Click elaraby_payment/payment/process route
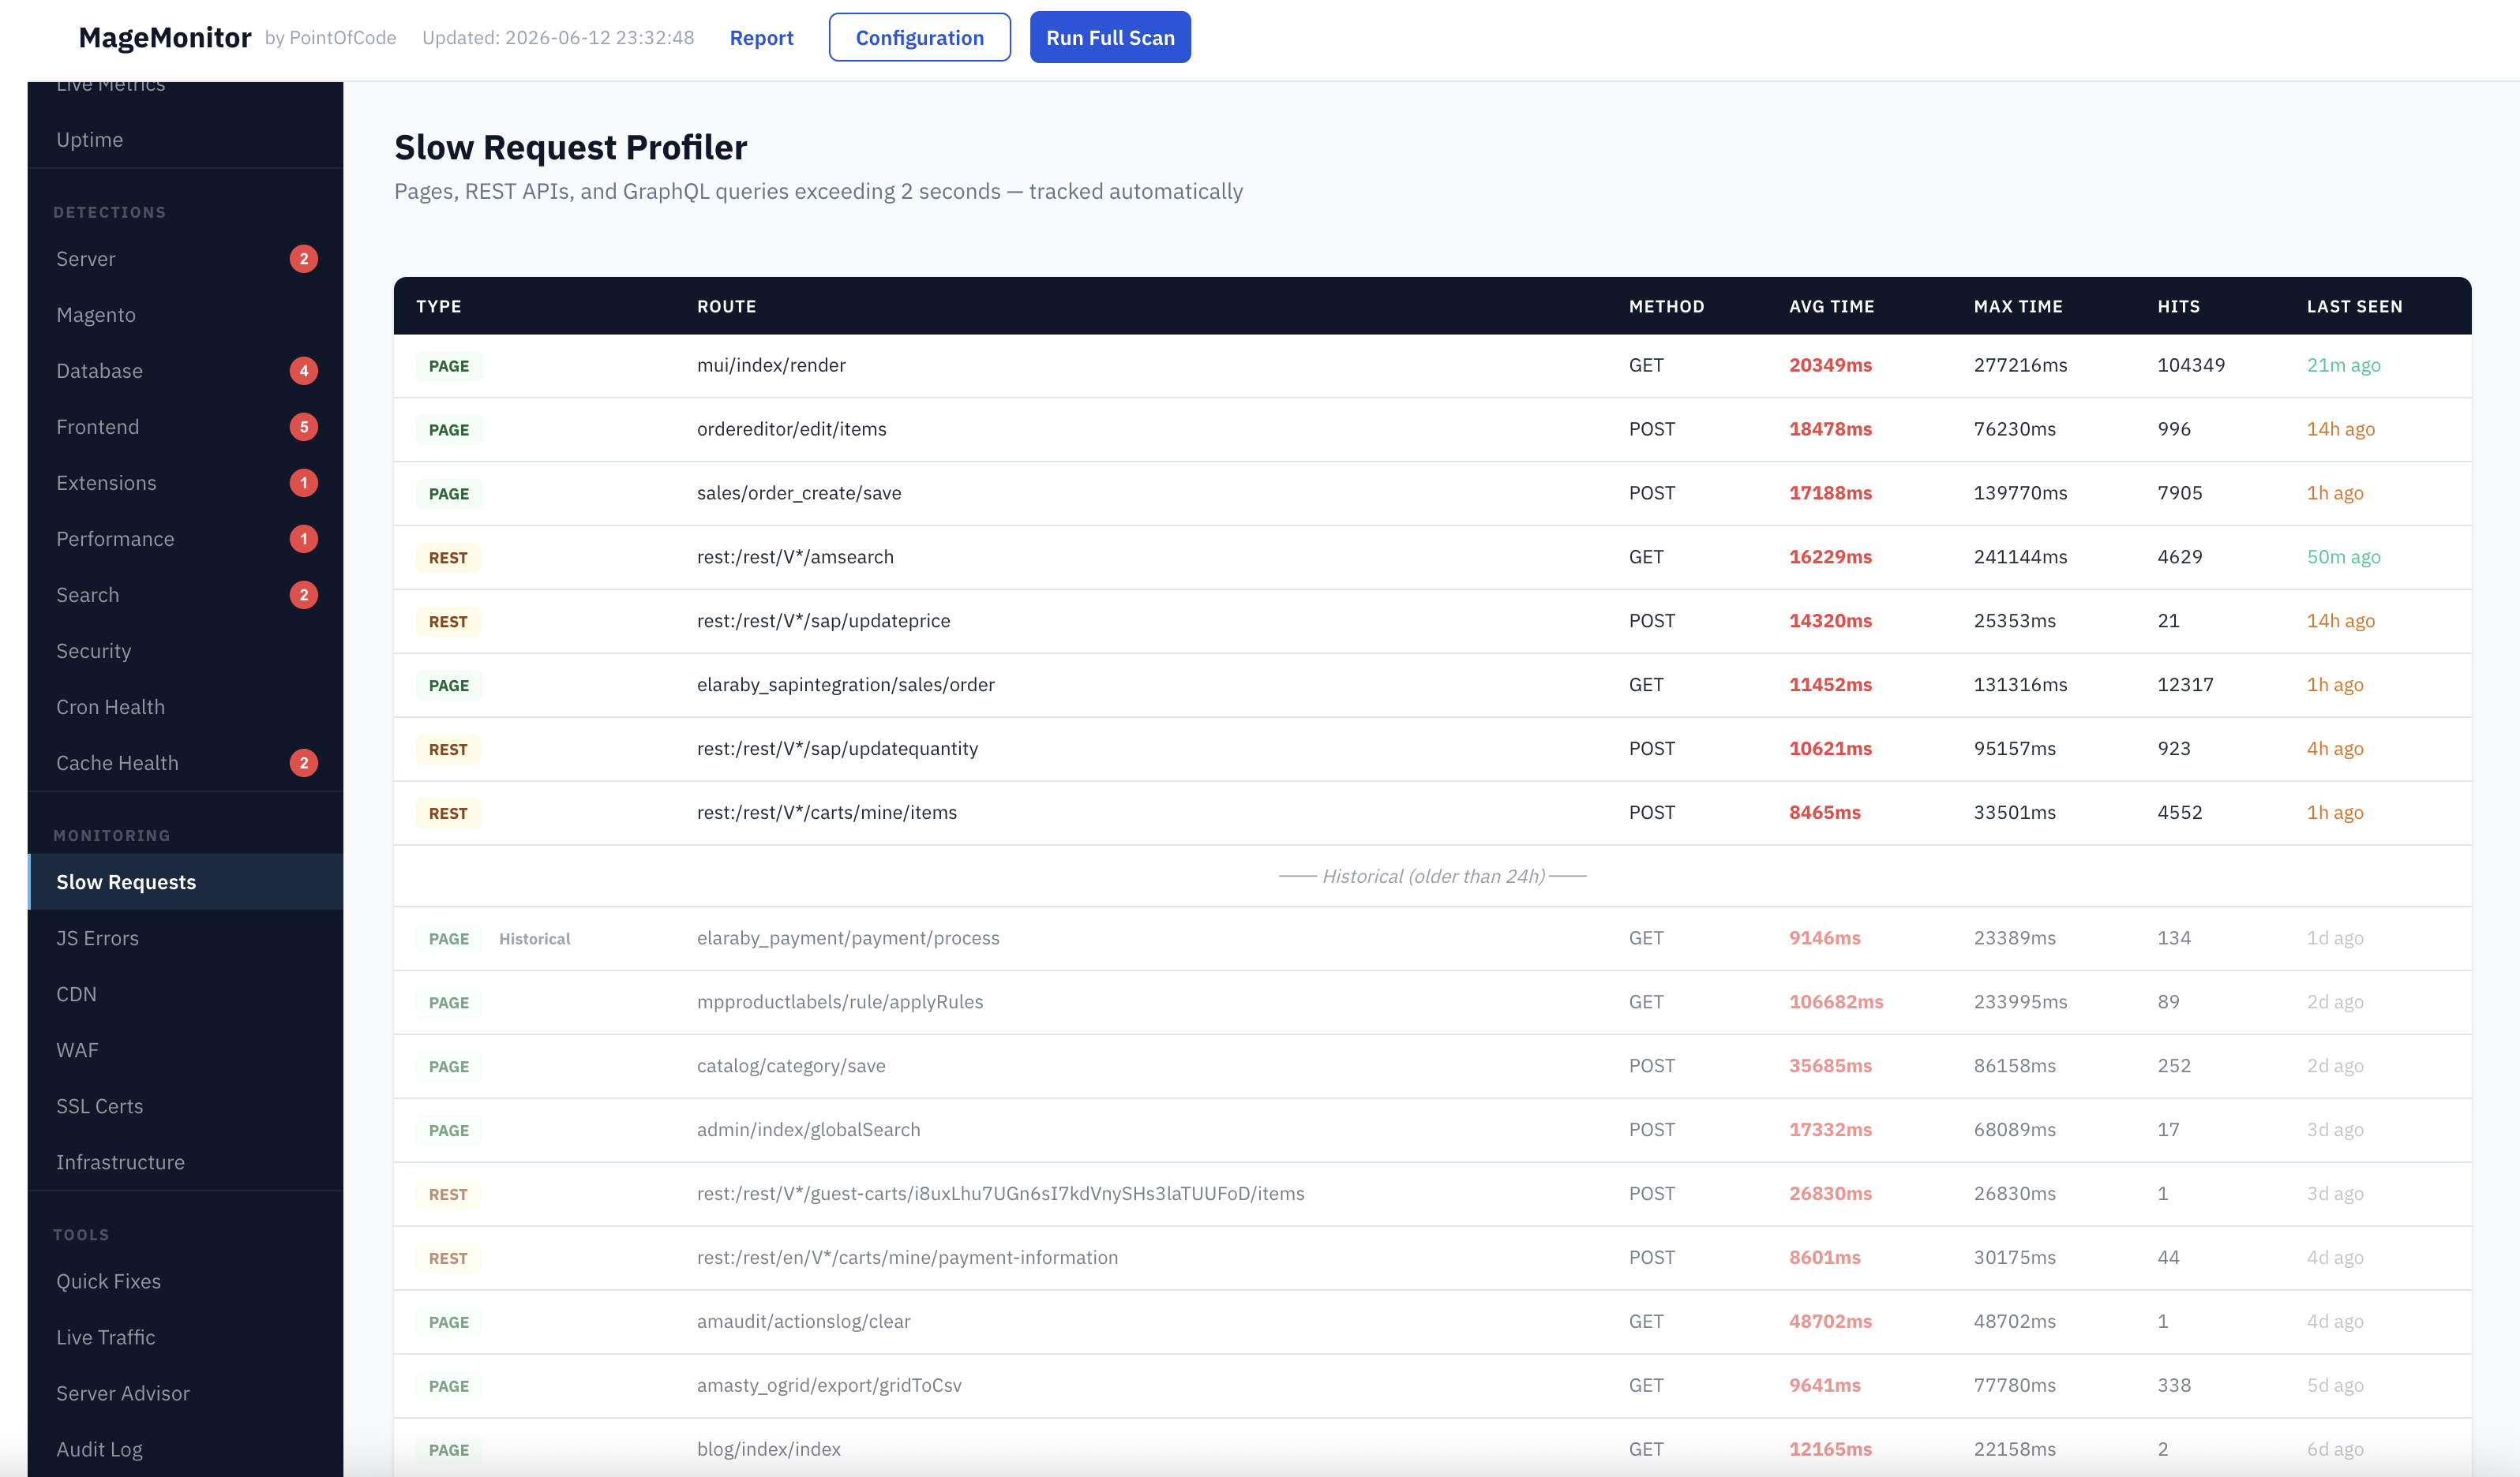Image resolution: width=2520 pixels, height=1477 pixels. click(848, 937)
